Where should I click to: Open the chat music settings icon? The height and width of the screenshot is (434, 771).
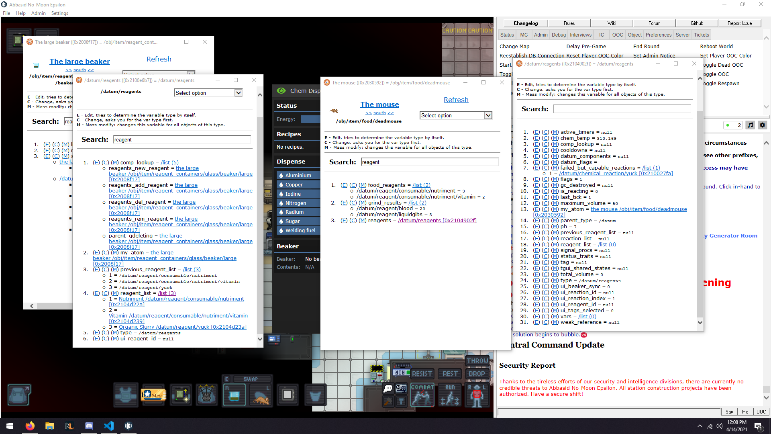[x=750, y=125]
